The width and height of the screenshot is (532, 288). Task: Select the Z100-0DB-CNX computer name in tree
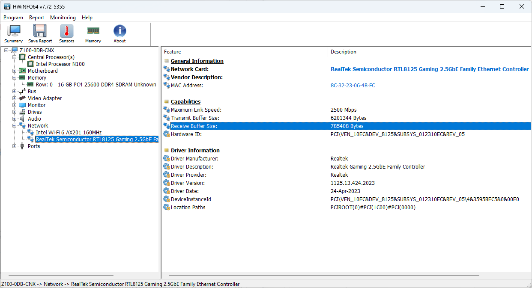[x=37, y=50]
